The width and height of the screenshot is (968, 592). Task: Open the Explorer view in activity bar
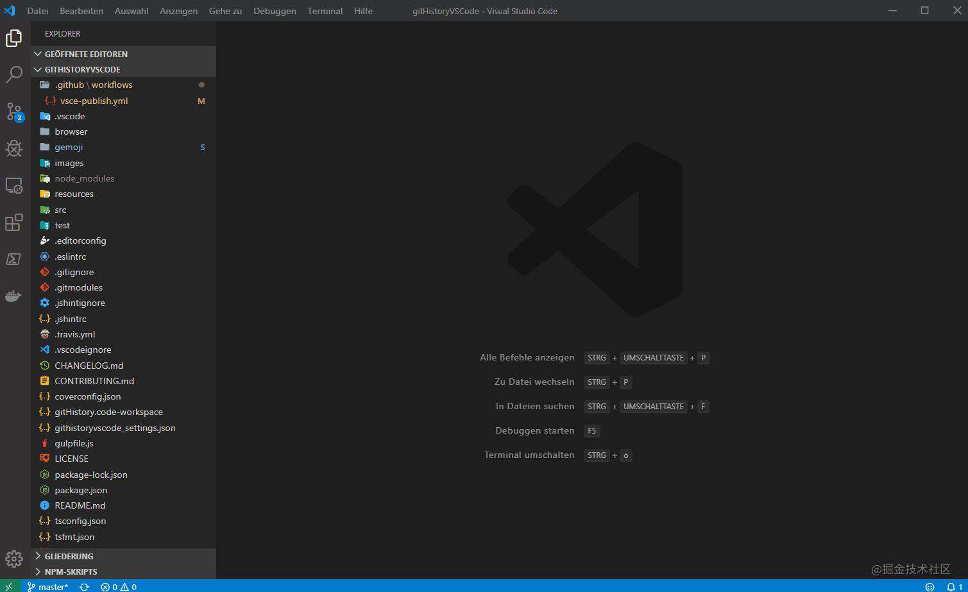(13, 38)
